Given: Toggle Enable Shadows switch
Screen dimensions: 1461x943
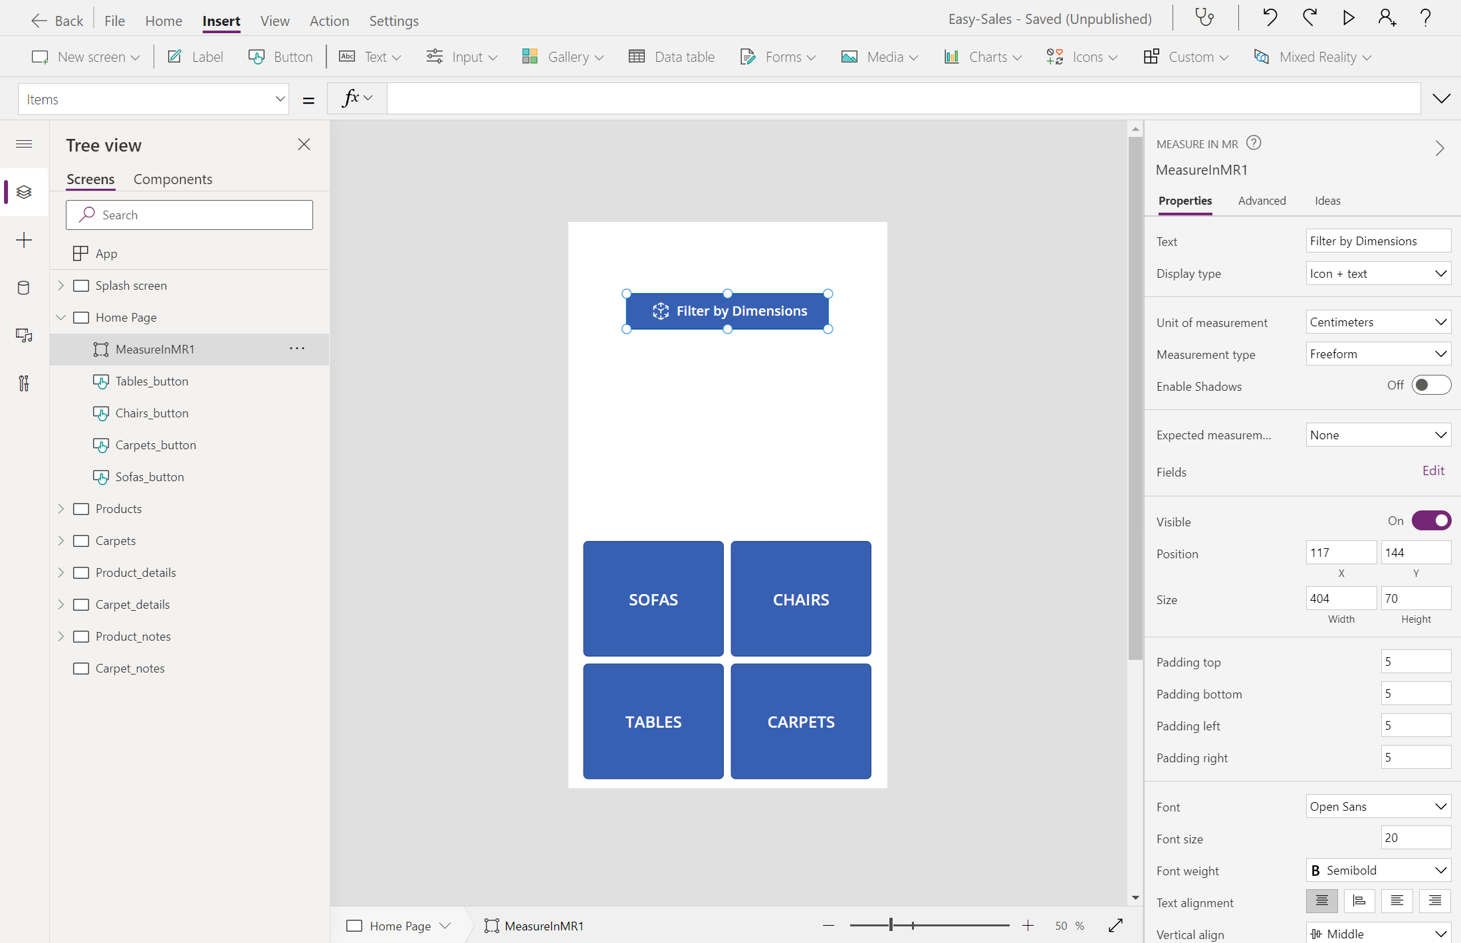Looking at the screenshot, I should 1431,385.
